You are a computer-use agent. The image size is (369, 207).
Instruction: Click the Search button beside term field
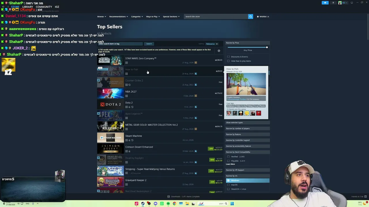(x=149, y=44)
